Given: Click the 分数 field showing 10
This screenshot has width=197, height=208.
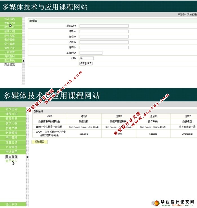Looking at the screenshot, I should tap(87, 58).
